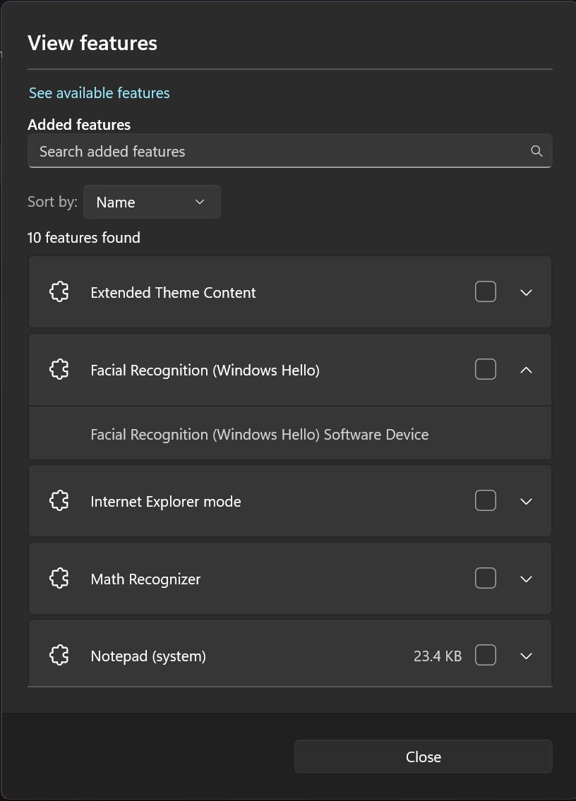Enable the Math Recognizer checkbox
Viewport: 576px width, 801px height.
(x=486, y=577)
